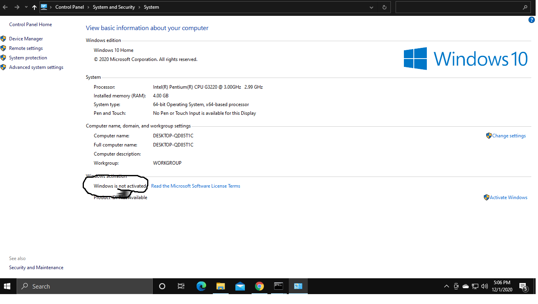Click the Forward arrow in address bar
Image resolution: width=538 pixels, height=304 pixels.
17,7
